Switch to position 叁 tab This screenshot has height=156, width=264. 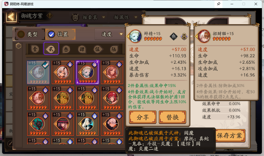(66, 49)
